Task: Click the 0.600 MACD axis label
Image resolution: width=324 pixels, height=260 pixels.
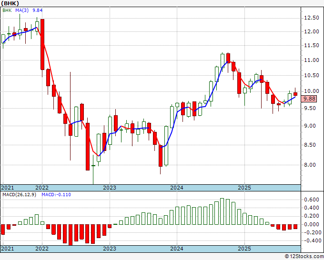Action: pyautogui.click(x=313, y=200)
